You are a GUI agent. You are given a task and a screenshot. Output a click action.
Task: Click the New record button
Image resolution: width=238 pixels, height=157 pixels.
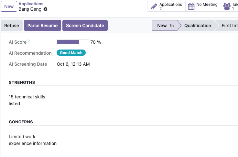(9, 6)
